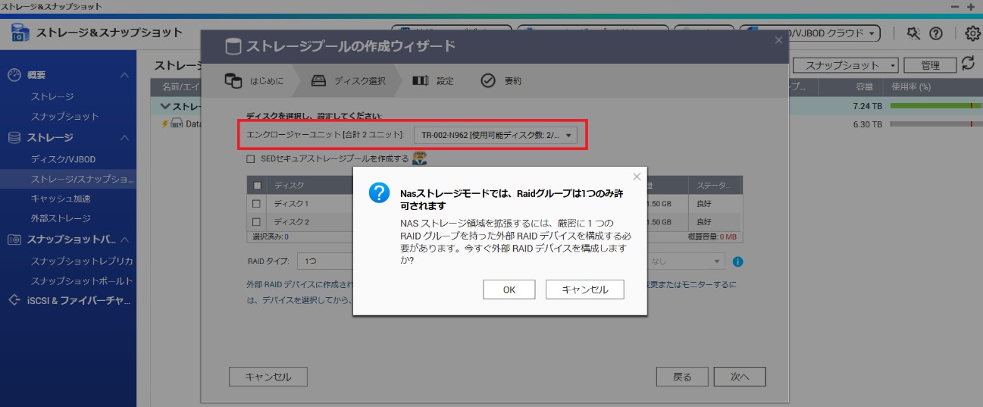Enable SEDセキュアストレージプール checkbox

[x=251, y=159]
